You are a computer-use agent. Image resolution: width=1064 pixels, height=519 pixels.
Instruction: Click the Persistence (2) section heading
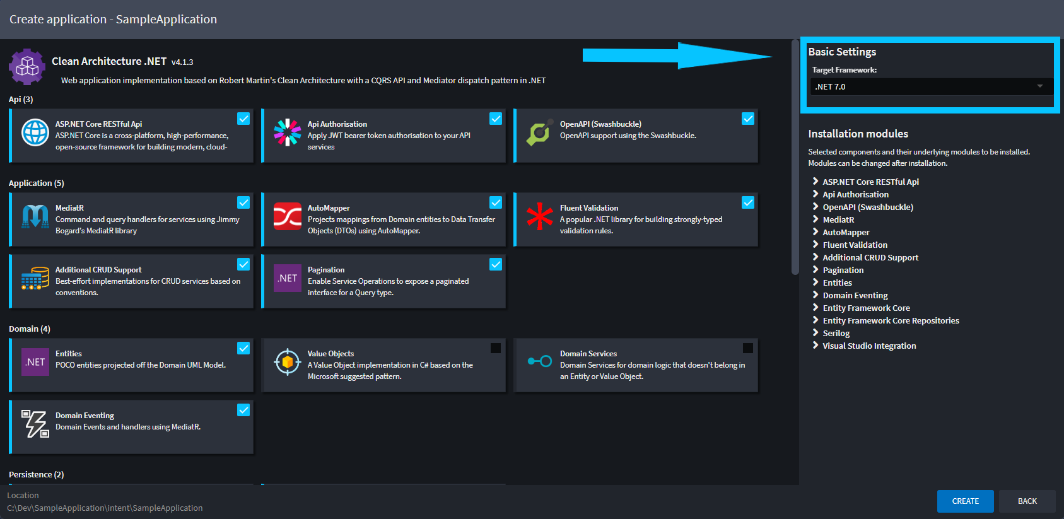coord(36,475)
